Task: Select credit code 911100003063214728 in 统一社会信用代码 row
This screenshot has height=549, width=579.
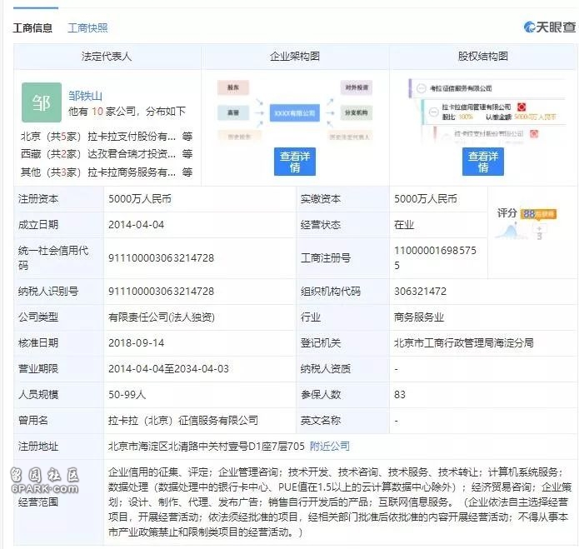Action: pos(161,258)
